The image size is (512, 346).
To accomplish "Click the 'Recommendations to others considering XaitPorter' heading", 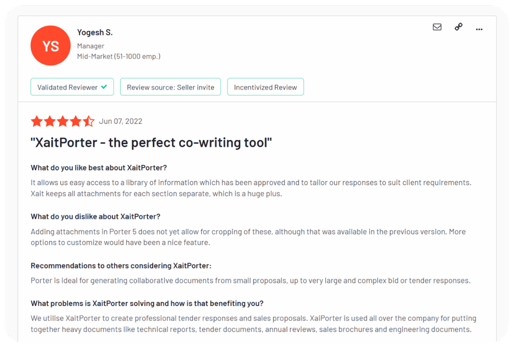I will pyautogui.click(x=121, y=266).
